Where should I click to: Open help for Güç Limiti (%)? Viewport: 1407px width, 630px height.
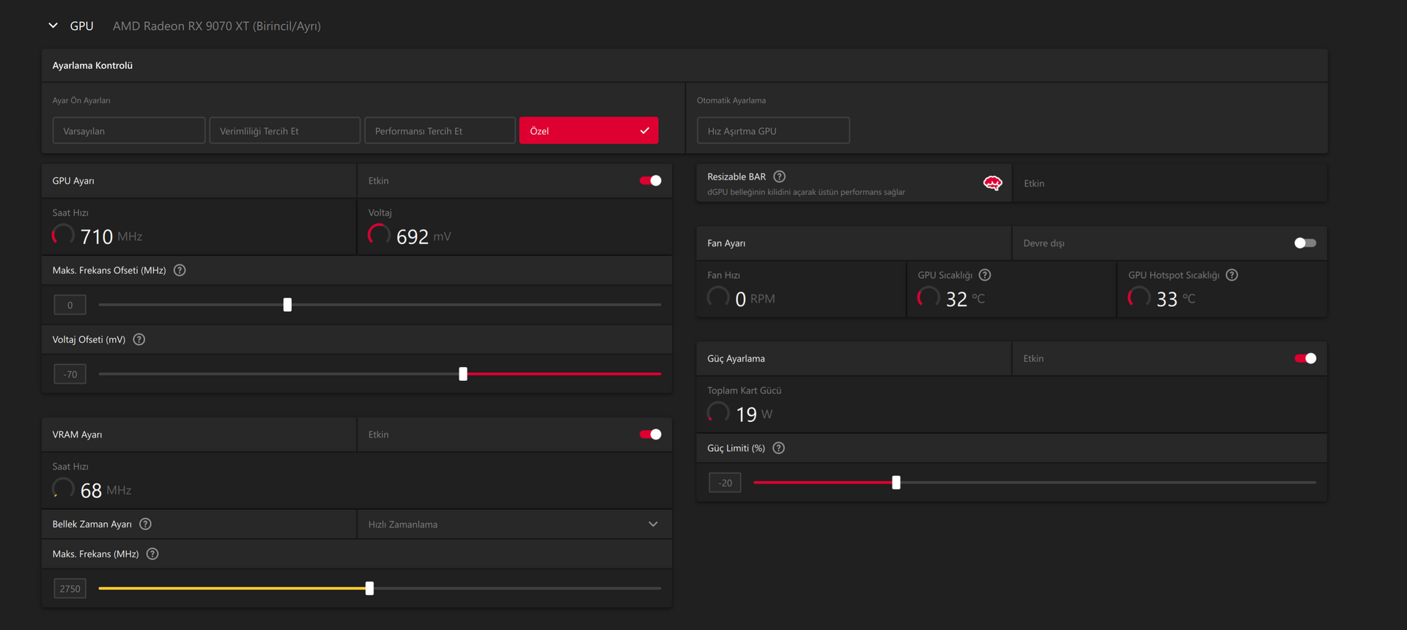click(x=779, y=448)
